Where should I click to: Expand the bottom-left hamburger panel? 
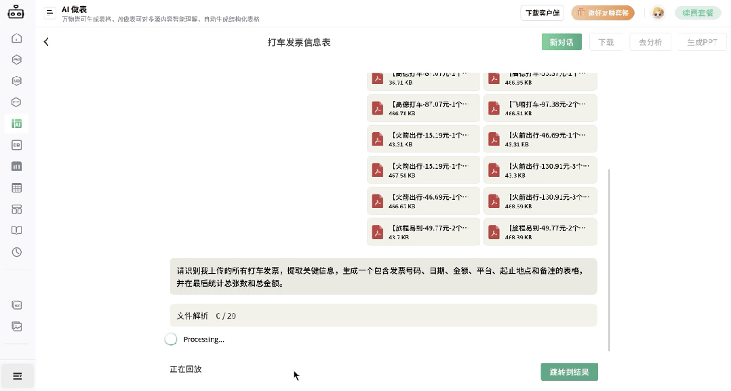17,375
